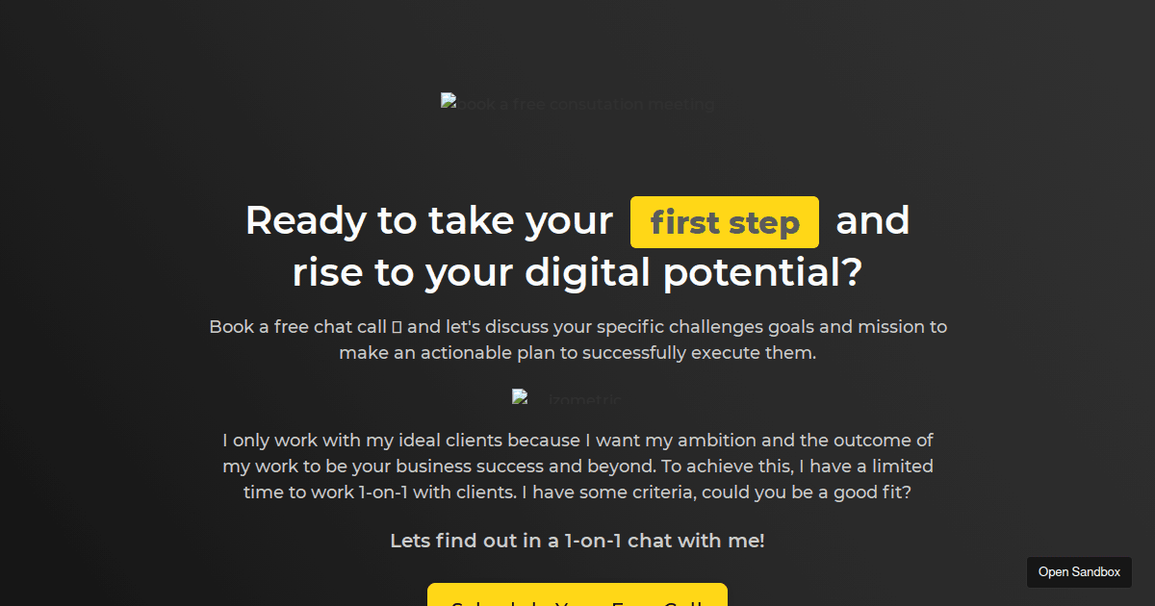Viewport: 1155px width, 606px height.
Task: Click the main headline 'Ready to take your'
Action: tap(428, 220)
